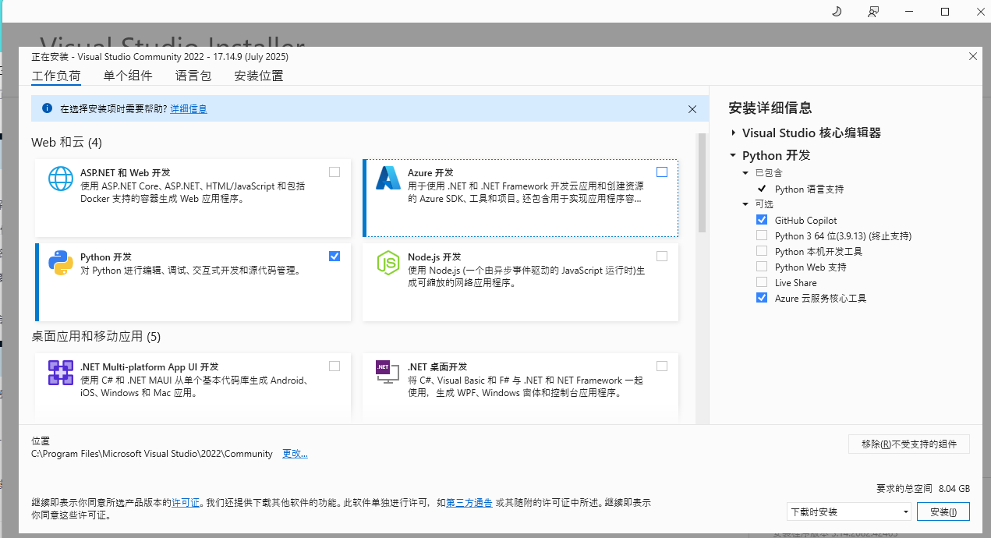Uncheck the GitHub Copilot optional component
Image resolution: width=991 pixels, height=538 pixels.
(x=762, y=220)
